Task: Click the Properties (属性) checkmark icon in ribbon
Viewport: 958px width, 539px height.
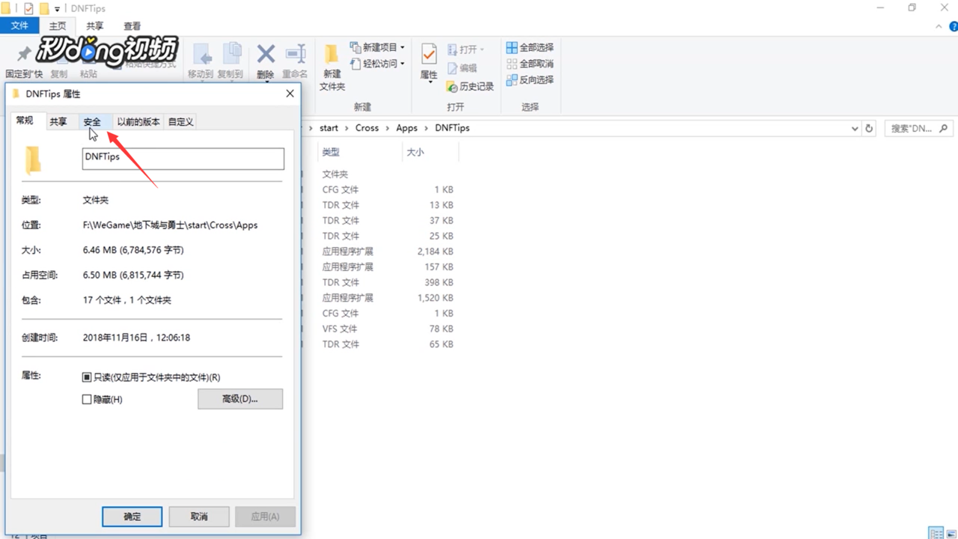Action: 429,55
